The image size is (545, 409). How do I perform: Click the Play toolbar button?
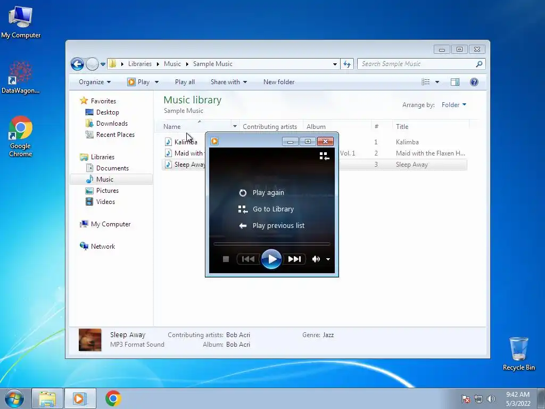[139, 82]
